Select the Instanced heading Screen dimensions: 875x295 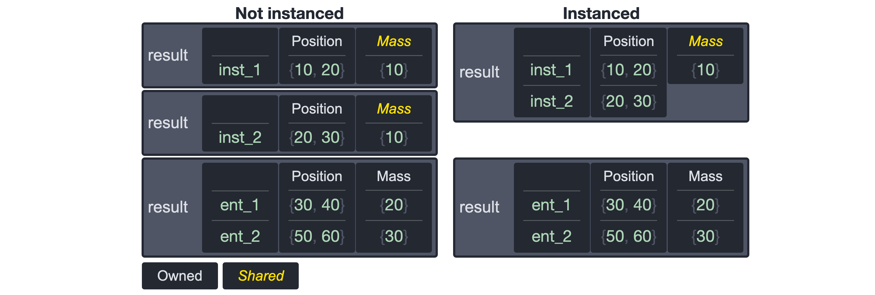pos(601,14)
